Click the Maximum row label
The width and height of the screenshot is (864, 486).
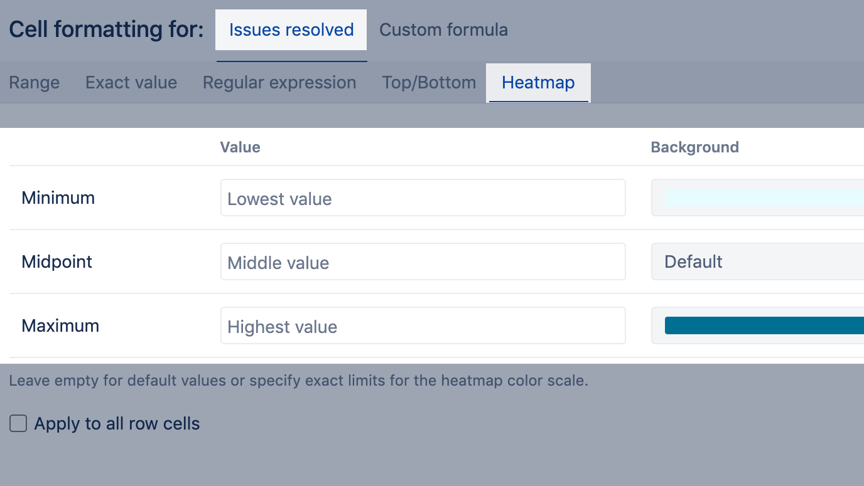pyautogui.click(x=60, y=326)
